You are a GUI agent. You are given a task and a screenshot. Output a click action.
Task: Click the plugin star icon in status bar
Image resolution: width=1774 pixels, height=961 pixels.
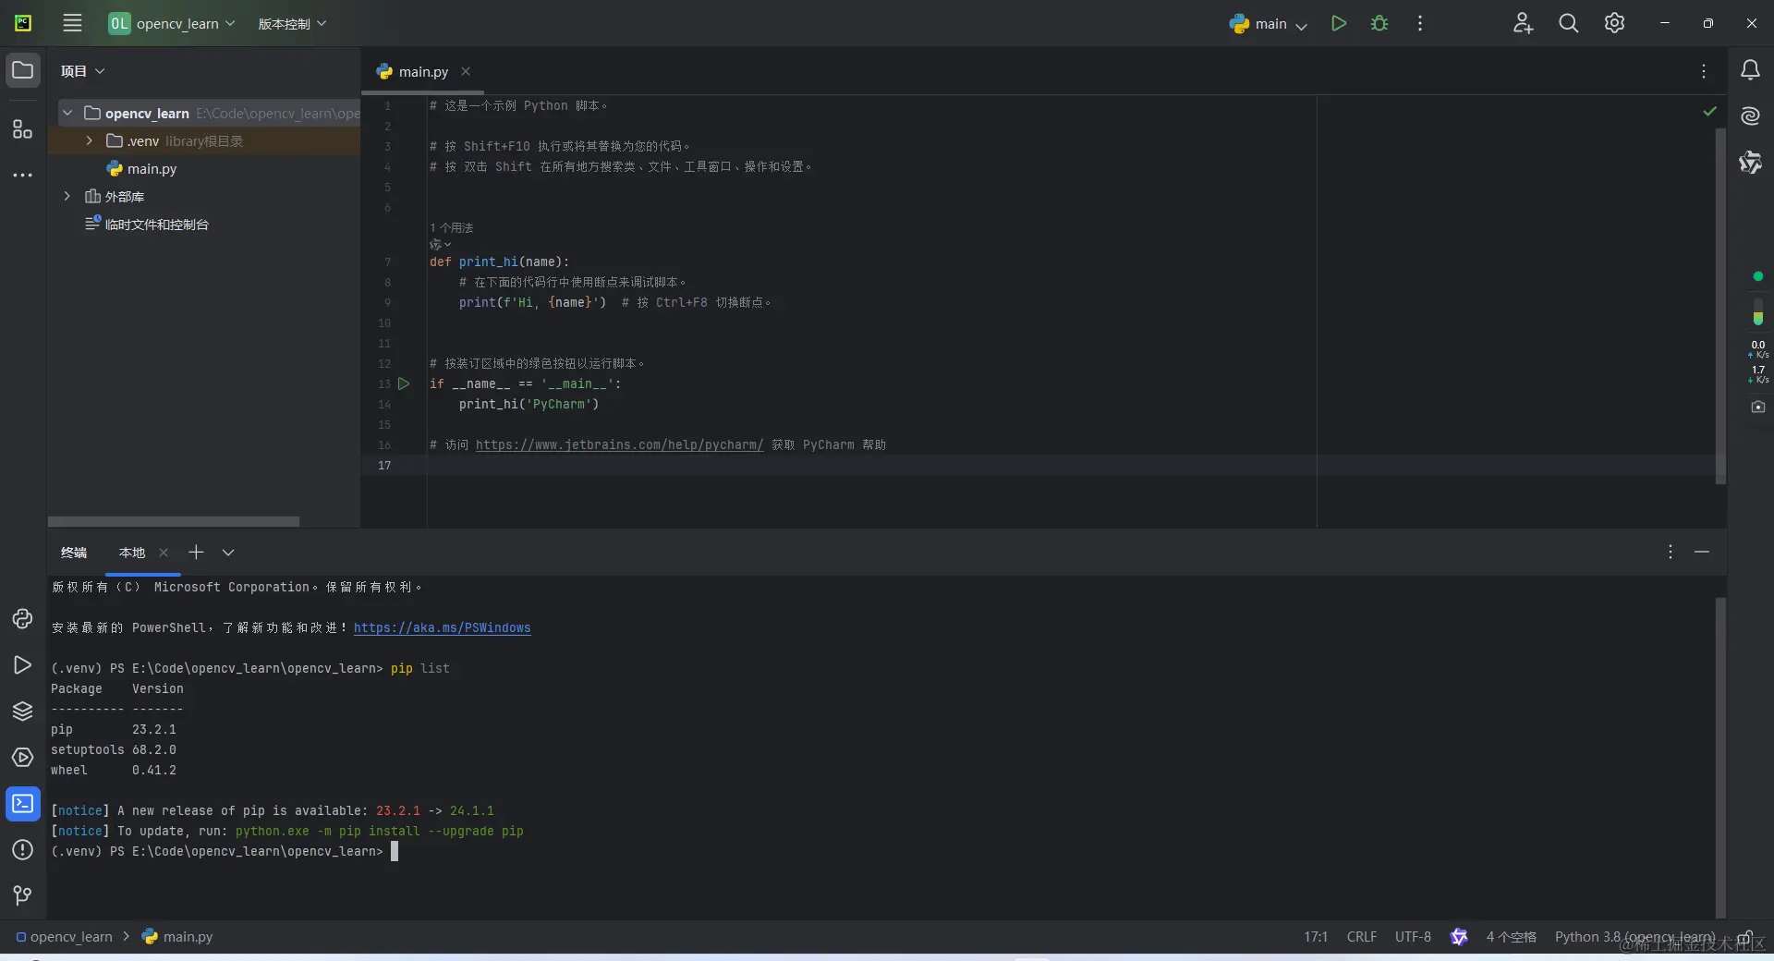click(x=1459, y=937)
